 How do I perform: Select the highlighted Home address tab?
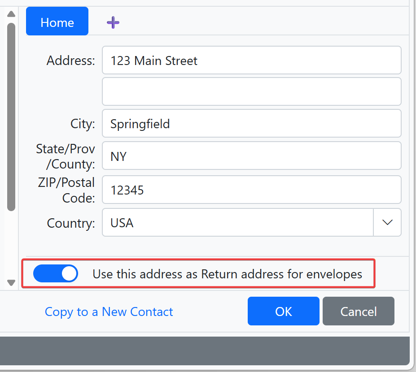57,21
